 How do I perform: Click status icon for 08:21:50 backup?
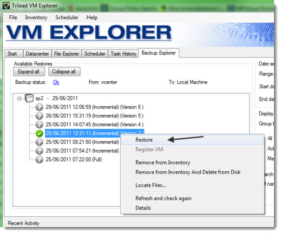coord(39,142)
